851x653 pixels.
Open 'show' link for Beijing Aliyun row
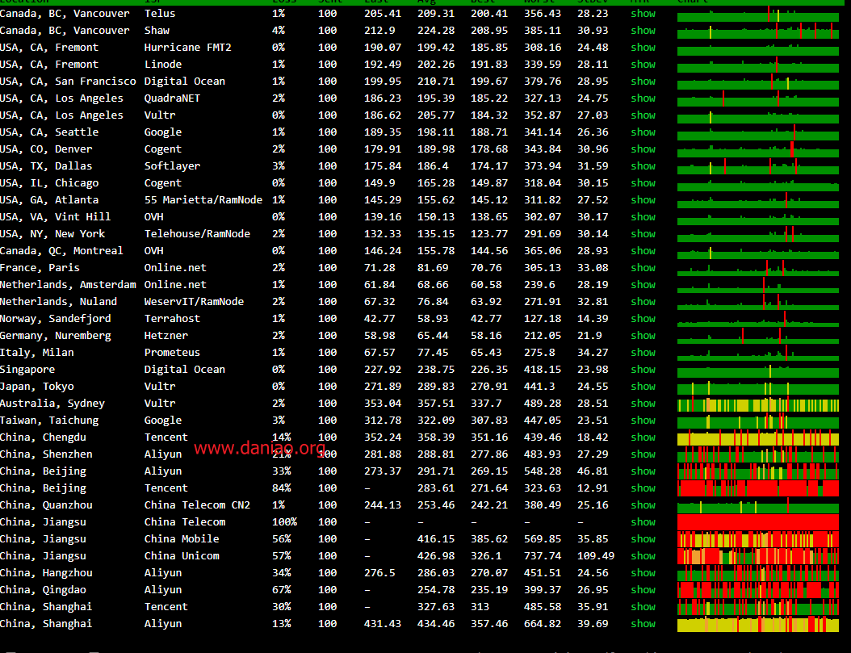pos(643,471)
